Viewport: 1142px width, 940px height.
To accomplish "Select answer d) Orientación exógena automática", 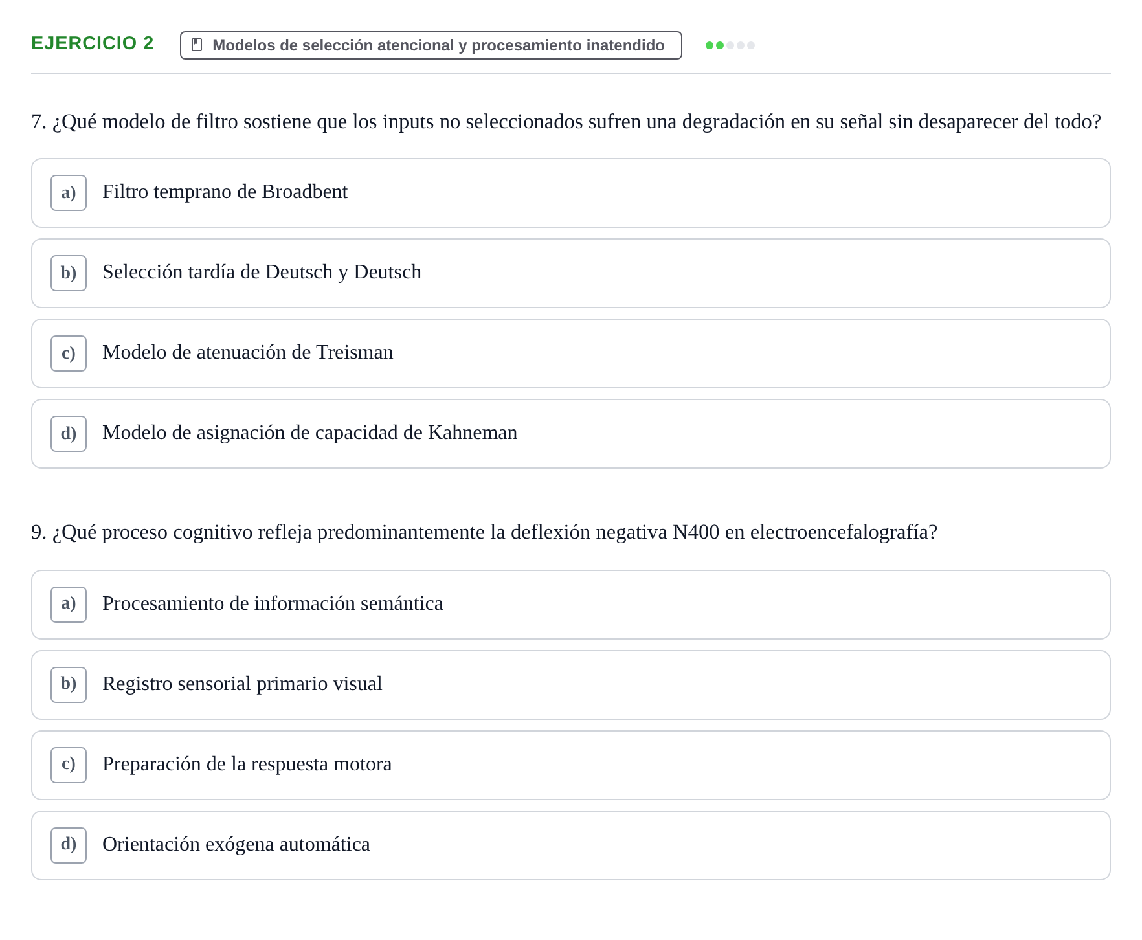I will point(571,845).
